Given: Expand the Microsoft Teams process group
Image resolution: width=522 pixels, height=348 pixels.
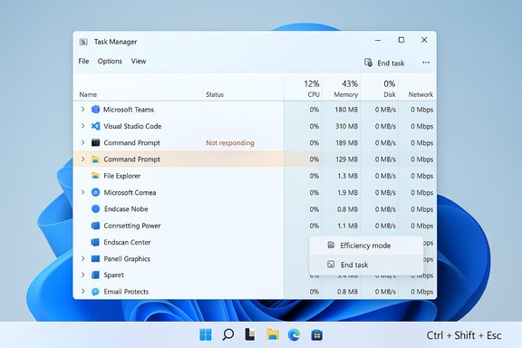Looking at the screenshot, I should pyautogui.click(x=82, y=109).
